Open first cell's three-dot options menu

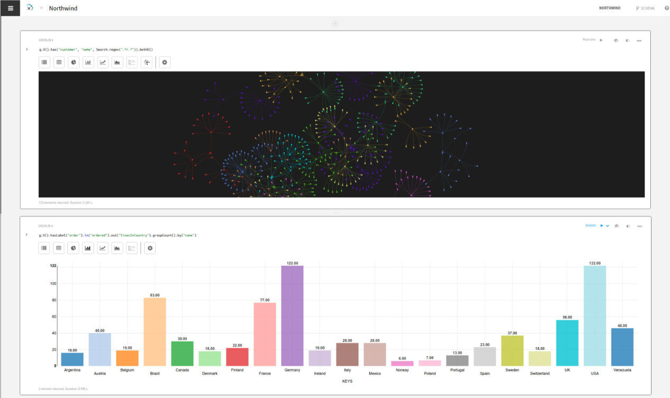click(x=639, y=40)
